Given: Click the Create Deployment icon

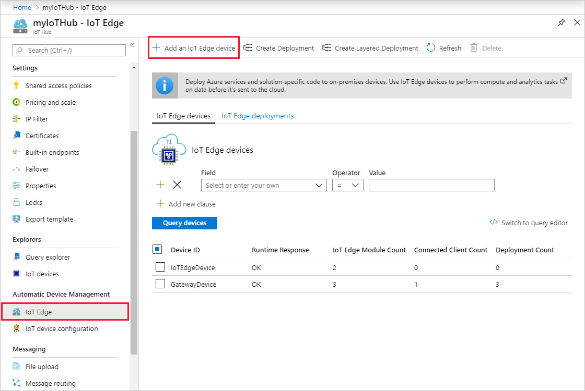Looking at the screenshot, I should point(248,48).
